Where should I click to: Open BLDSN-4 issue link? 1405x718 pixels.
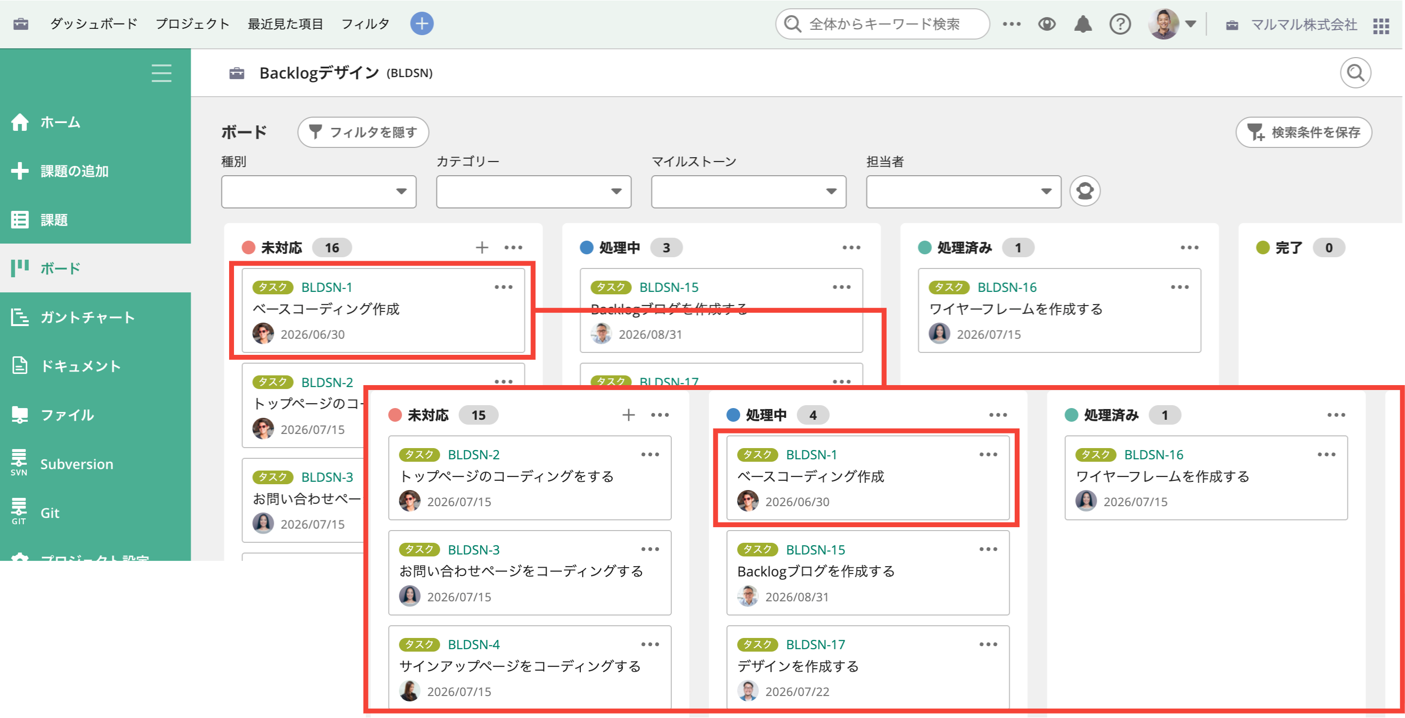pyautogui.click(x=473, y=644)
